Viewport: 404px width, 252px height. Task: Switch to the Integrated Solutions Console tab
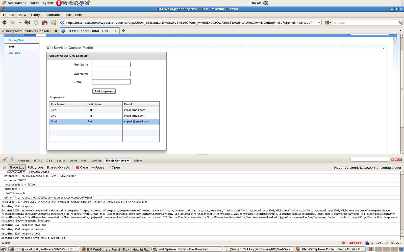click(x=28, y=31)
